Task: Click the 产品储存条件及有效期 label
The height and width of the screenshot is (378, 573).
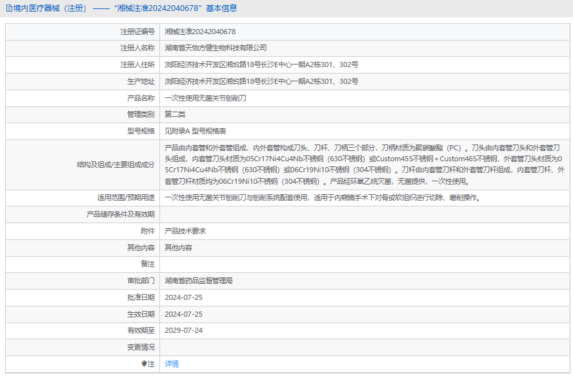Action: pyautogui.click(x=120, y=214)
